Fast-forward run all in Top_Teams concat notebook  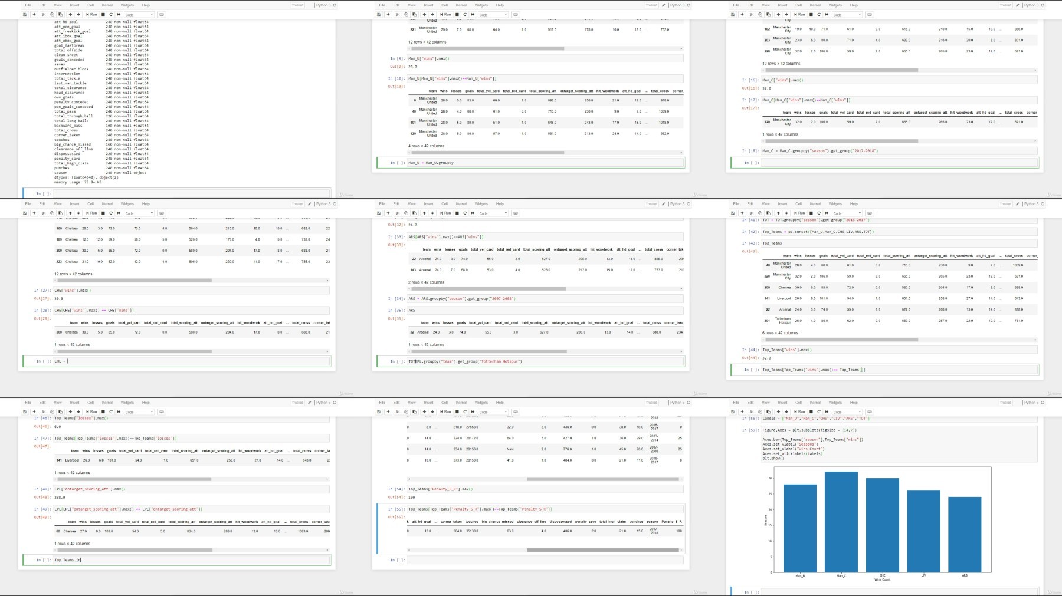827,213
